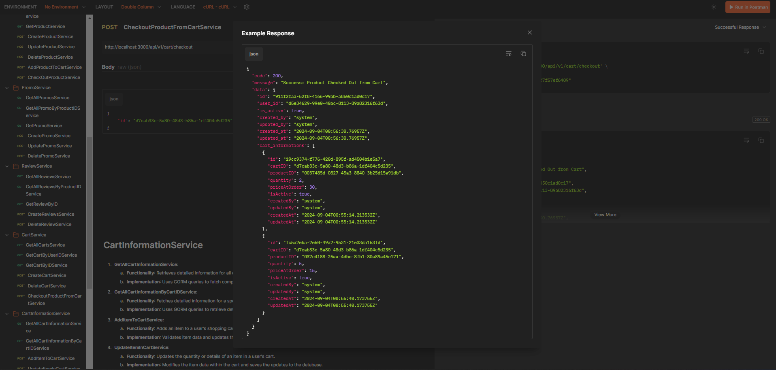Collapse the CartInformationService folder
776x370 pixels.
tap(7, 313)
